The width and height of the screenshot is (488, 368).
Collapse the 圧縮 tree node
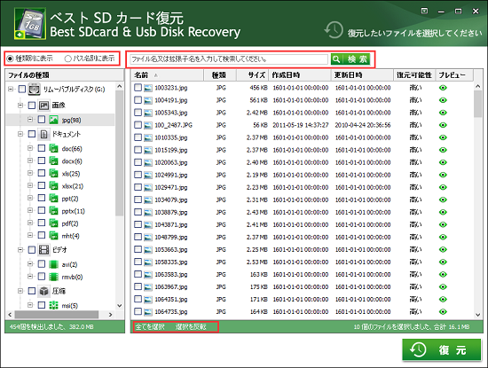(x=20, y=291)
